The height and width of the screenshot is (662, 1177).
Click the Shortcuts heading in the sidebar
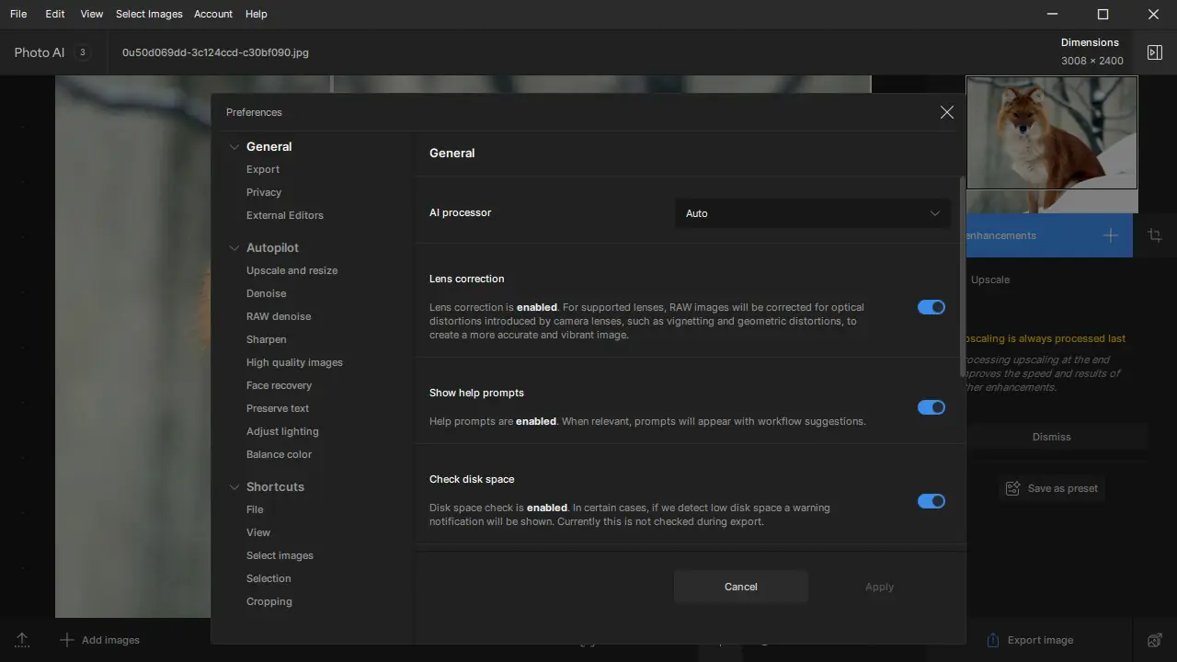[275, 486]
